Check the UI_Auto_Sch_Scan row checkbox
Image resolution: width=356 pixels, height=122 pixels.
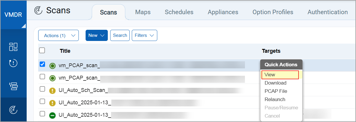(x=42, y=89)
